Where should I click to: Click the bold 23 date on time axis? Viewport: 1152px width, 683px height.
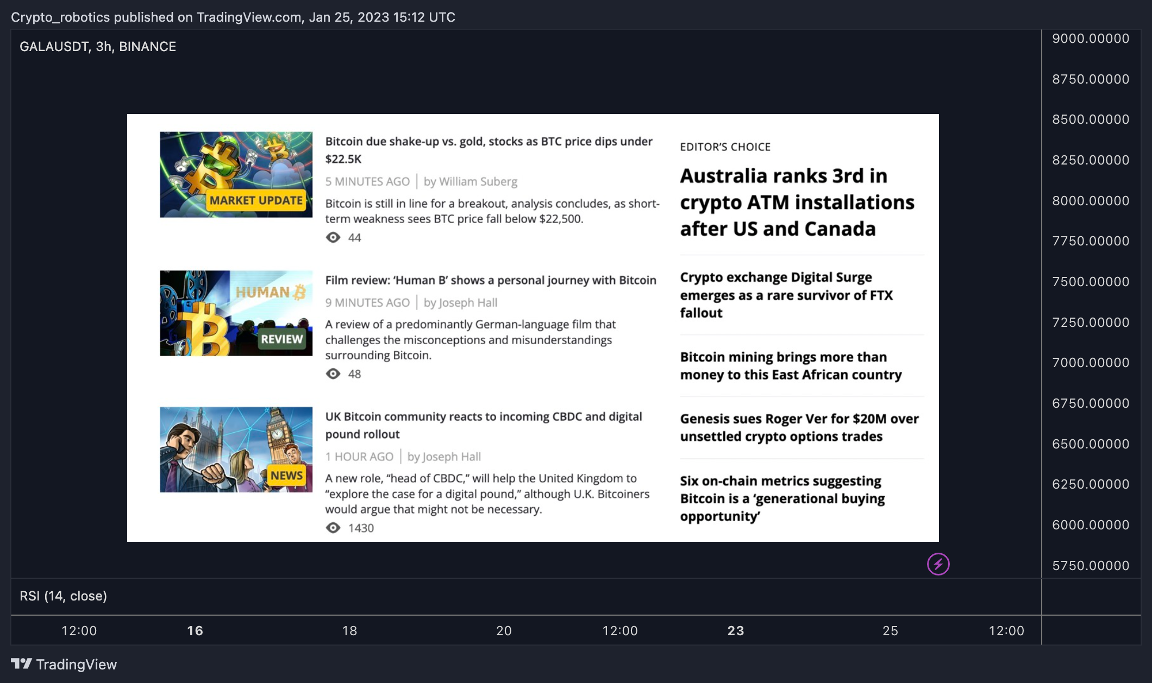(x=736, y=631)
